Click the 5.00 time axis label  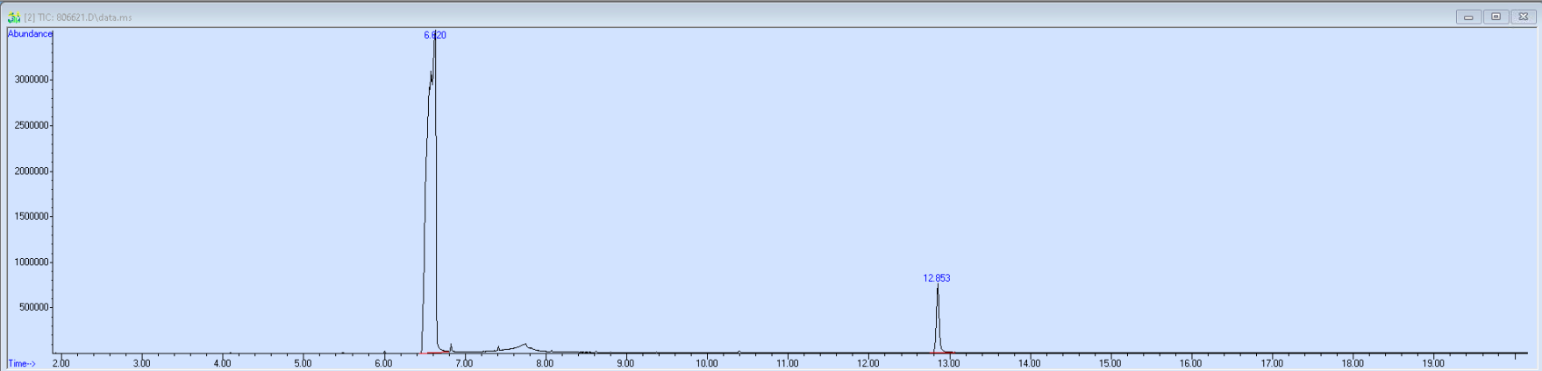(x=303, y=363)
